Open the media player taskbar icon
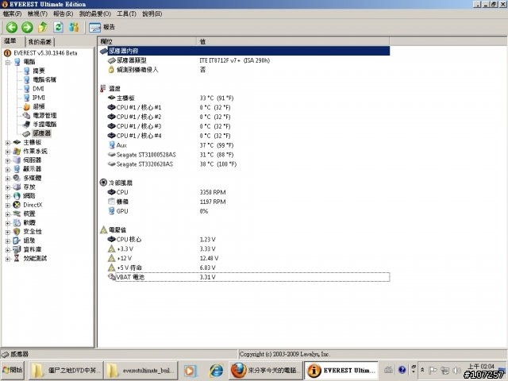The width and height of the screenshot is (508, 381). click(190, 371)
